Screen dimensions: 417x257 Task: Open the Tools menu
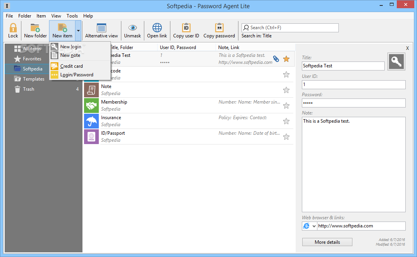point(72,16)
